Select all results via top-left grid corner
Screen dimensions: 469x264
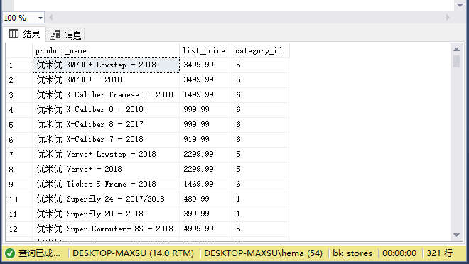(x=19, y=51)
